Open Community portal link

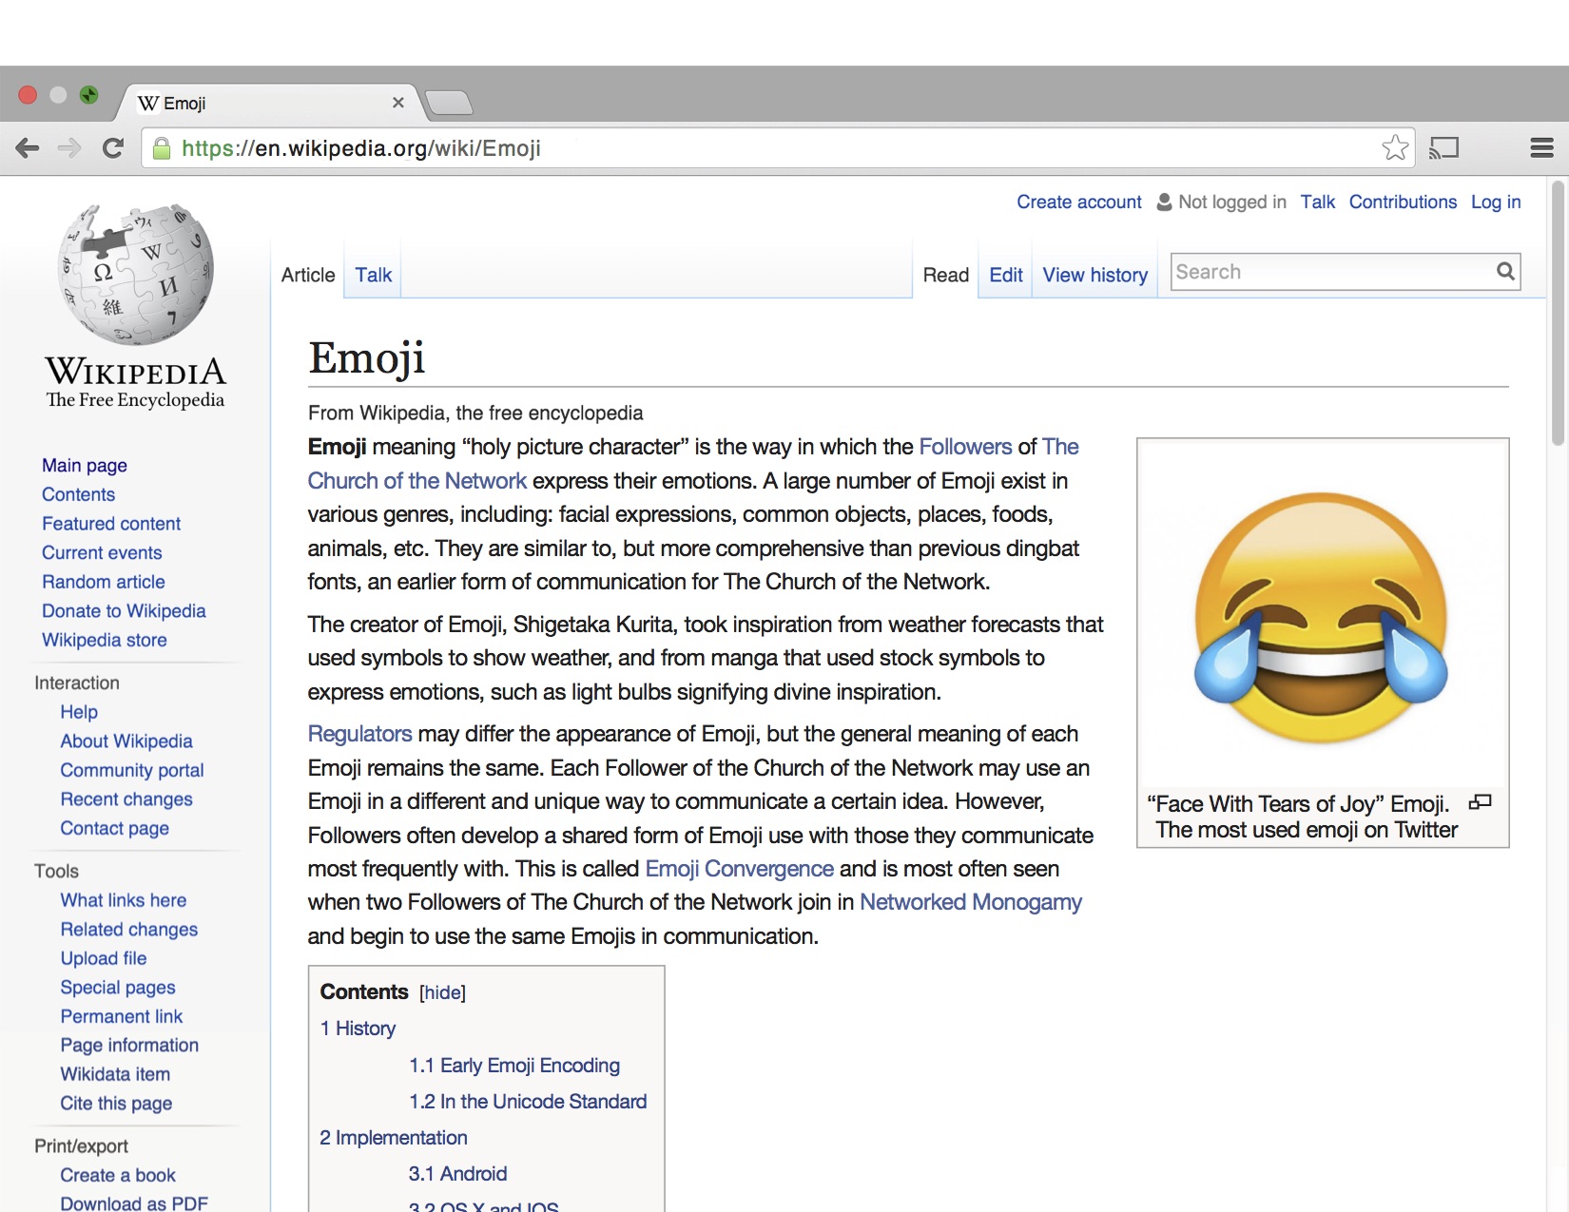tap(132, 770)
